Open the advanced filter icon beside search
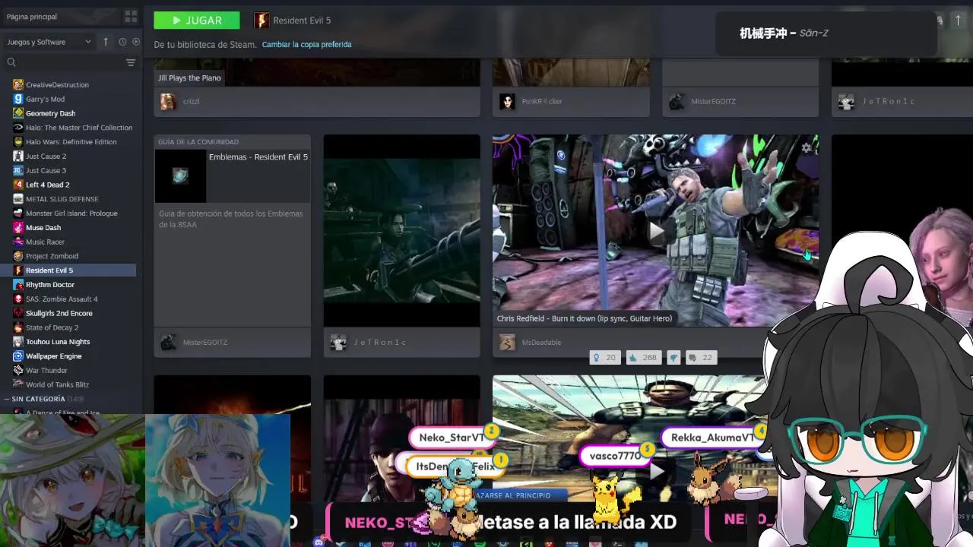The width and height of the screenshot is (973, 547). click(131, 62)
